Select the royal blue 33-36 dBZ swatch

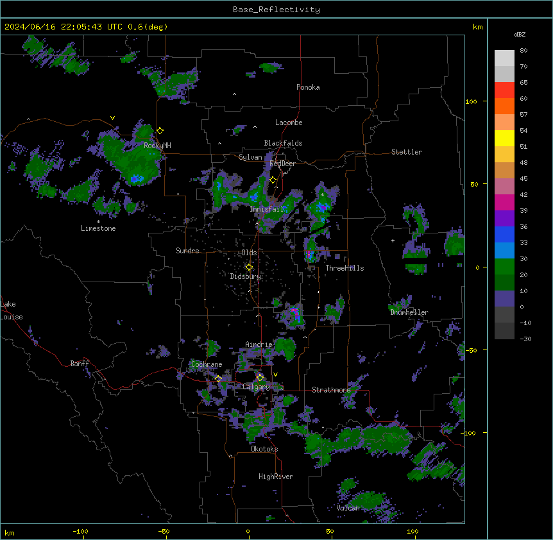pyautogui.click(x=504, y=235)
